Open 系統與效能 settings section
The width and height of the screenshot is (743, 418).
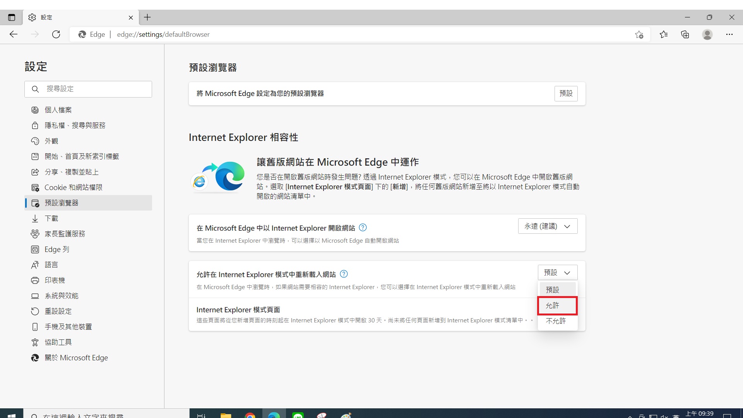pyautogui.click(x=89, y=296)
